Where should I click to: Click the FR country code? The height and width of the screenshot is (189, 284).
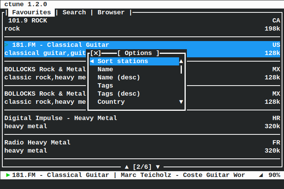[x=276, y=143]
